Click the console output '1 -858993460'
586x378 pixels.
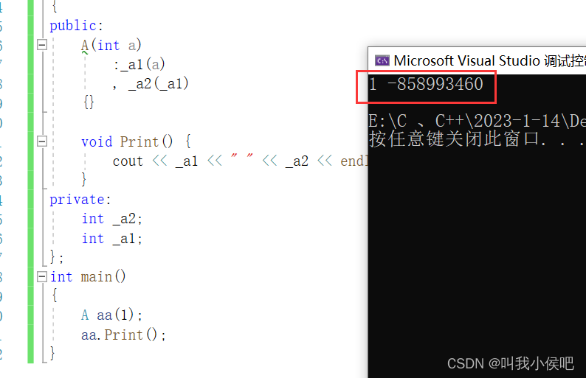click(x=426, y=84)
